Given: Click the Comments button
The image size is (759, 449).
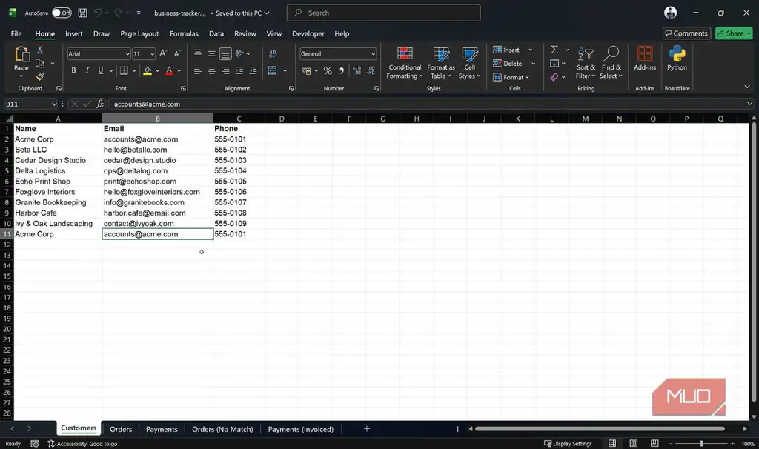Looking at the screenshot, I should [x=686, y=33].
